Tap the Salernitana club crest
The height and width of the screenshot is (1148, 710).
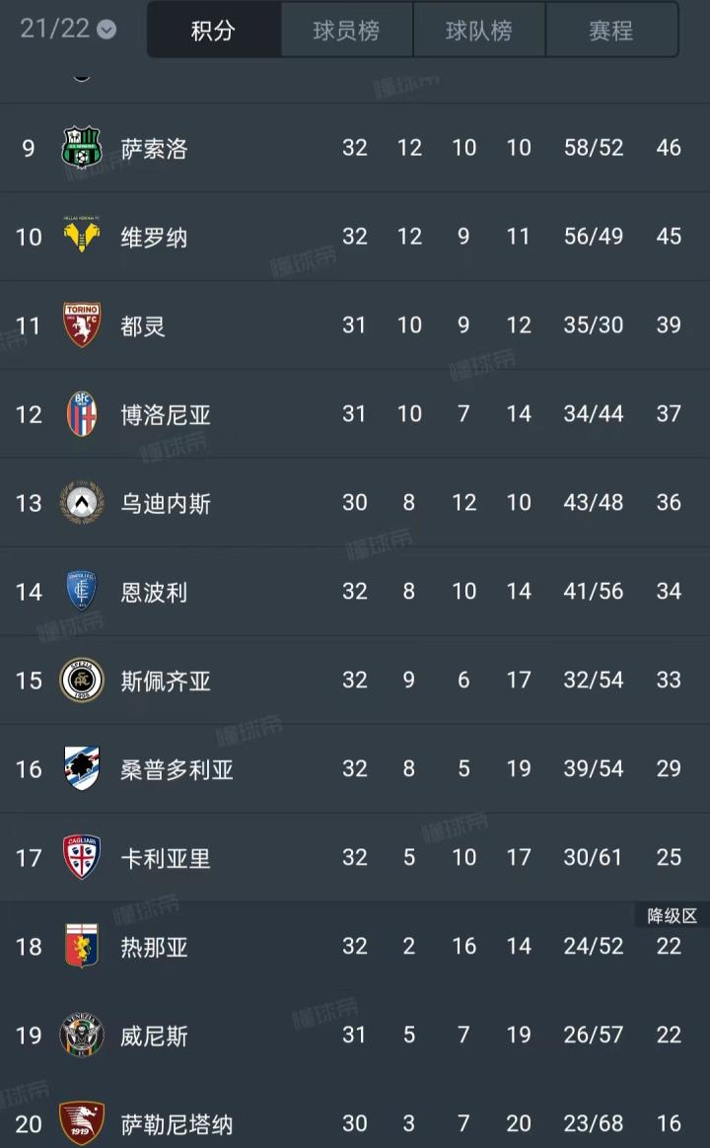82,1123
